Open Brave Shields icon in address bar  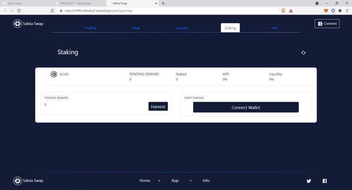pyautogui.click(x=283, y=11)
